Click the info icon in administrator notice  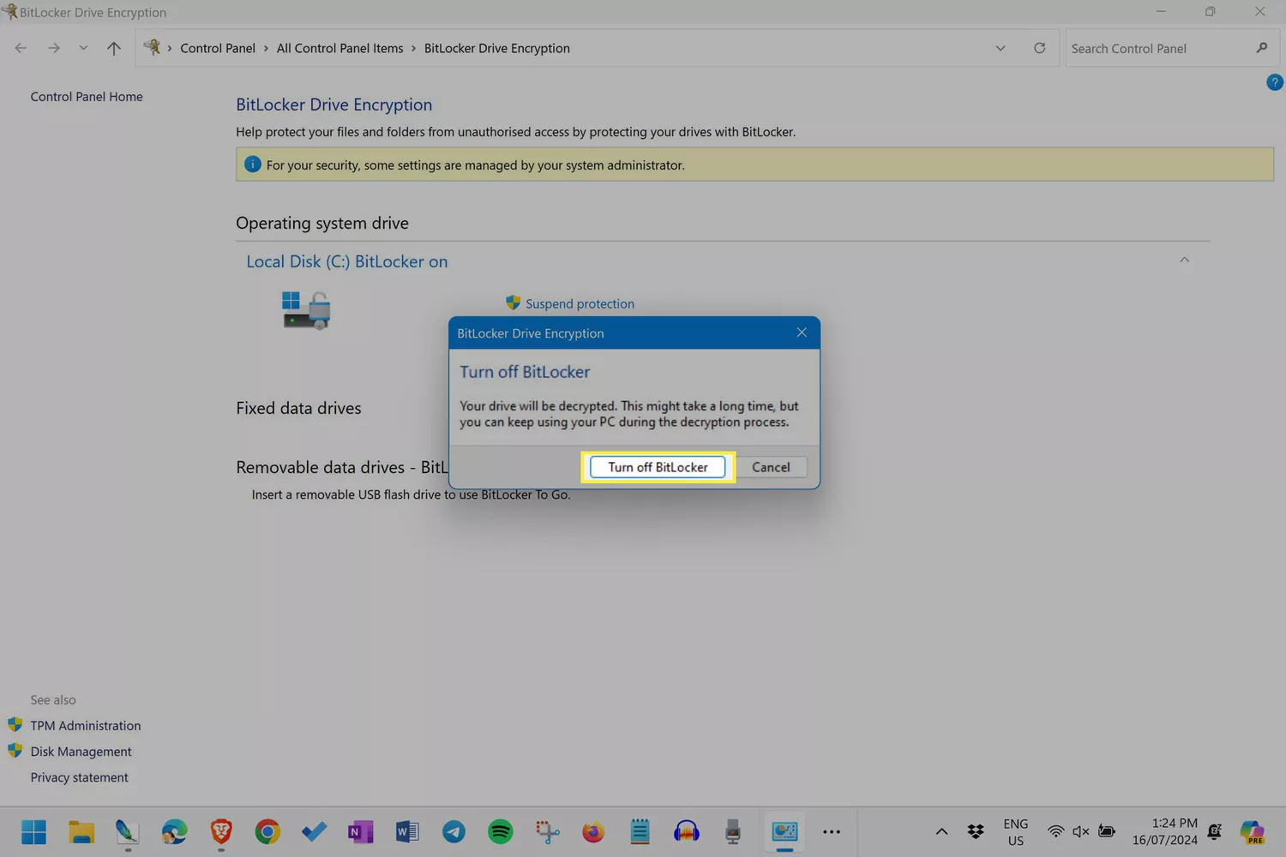(x=252, y=165)
